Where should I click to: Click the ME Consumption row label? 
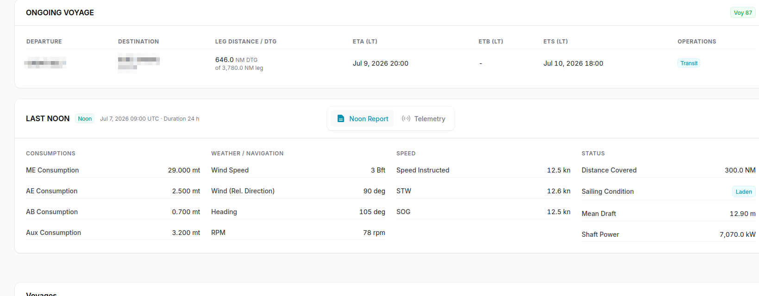coord(52,170)
